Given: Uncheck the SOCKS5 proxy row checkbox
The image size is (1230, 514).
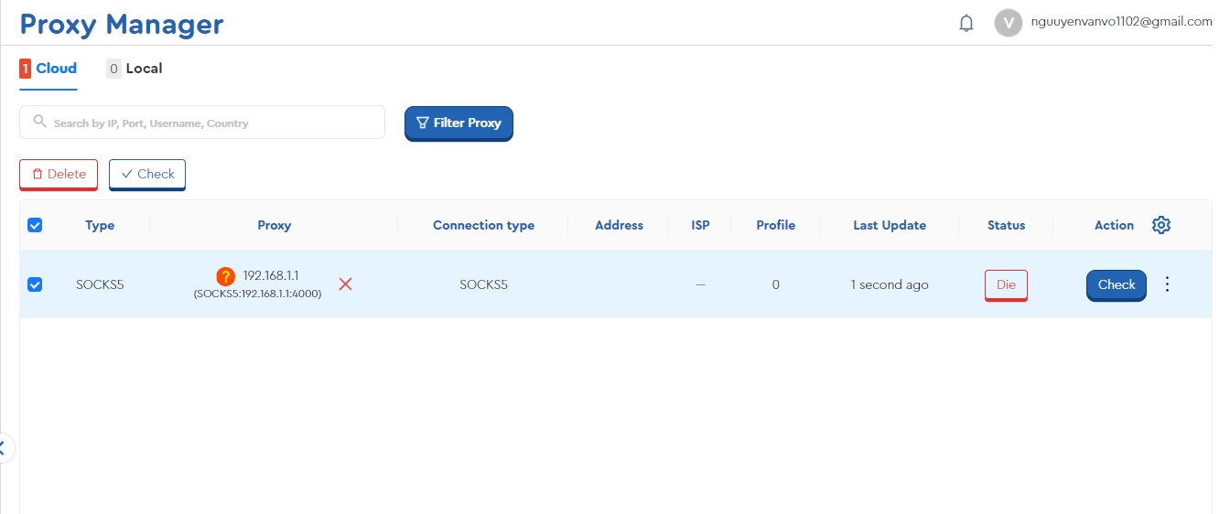Looking at the screenshot, I should [35, 284].
